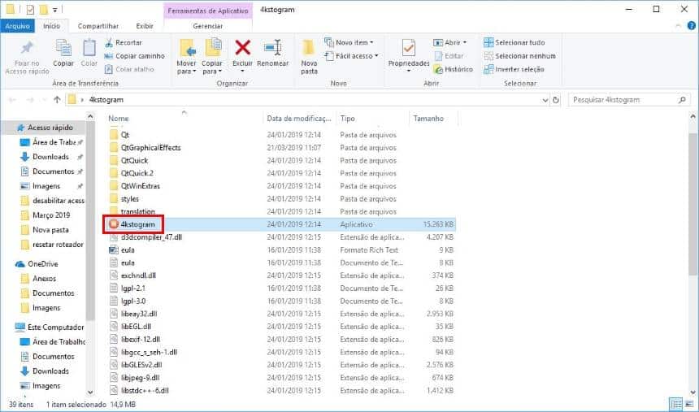Open the Fácil acesso dropdown
This screenshot has height=412, width=699.
(351, 56)
